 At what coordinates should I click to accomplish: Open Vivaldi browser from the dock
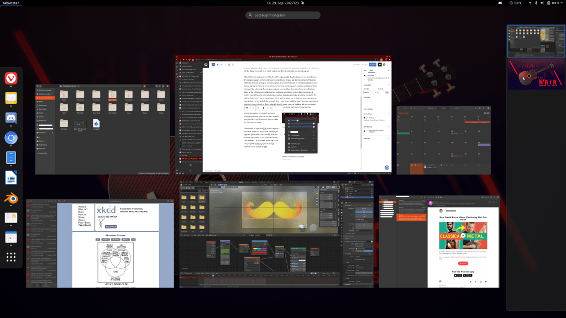[11, 79]
